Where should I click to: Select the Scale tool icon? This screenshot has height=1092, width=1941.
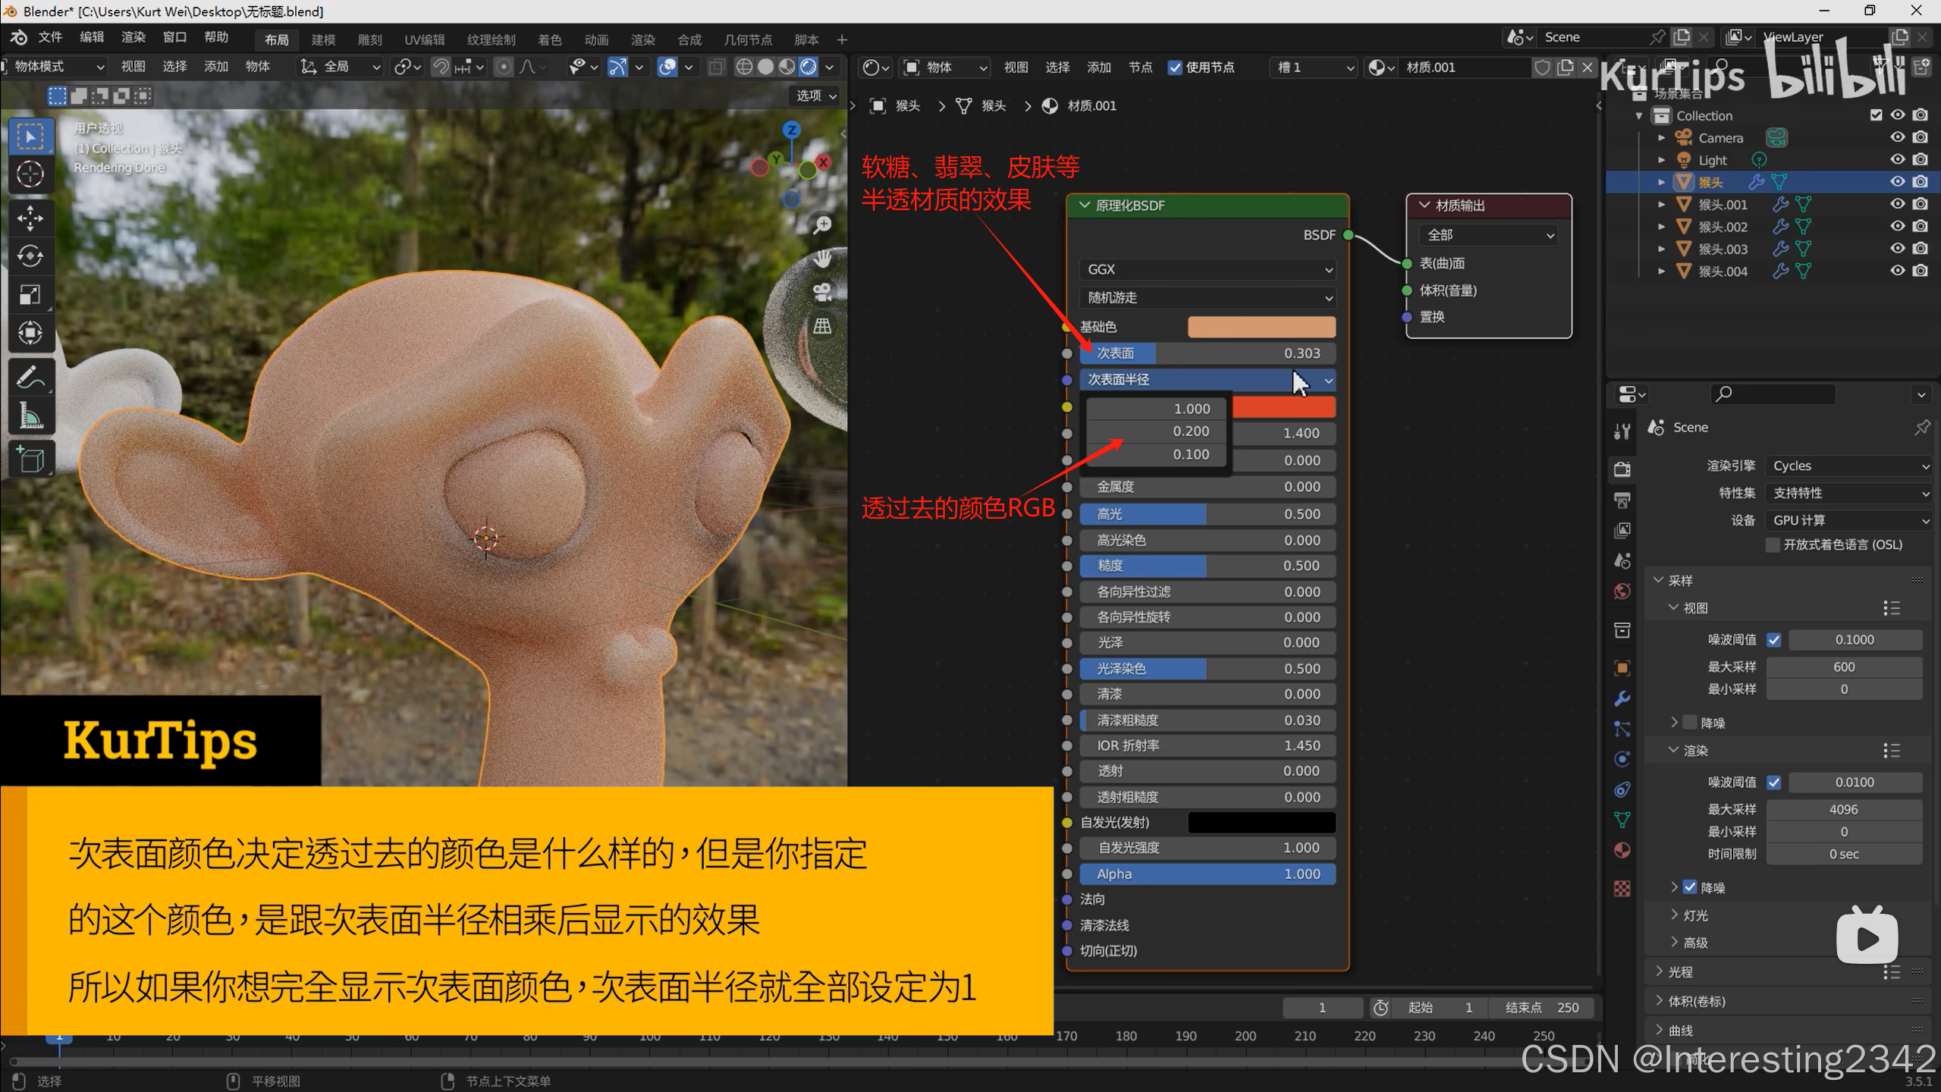click(30, 294)
